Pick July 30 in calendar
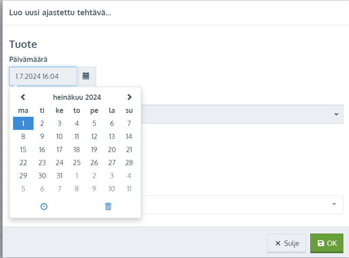 (x=42, y=176)
